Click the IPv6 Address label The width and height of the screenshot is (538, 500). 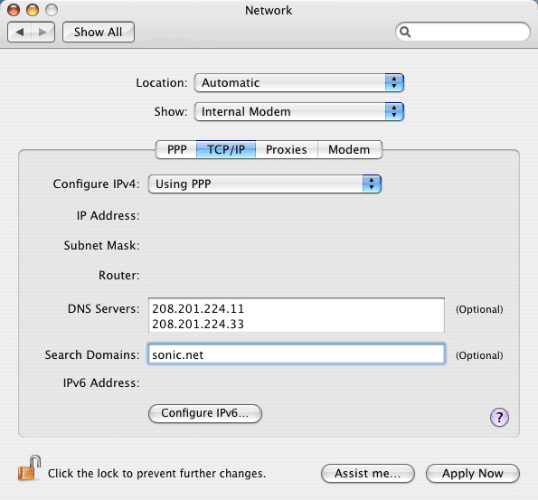(101, 382)
